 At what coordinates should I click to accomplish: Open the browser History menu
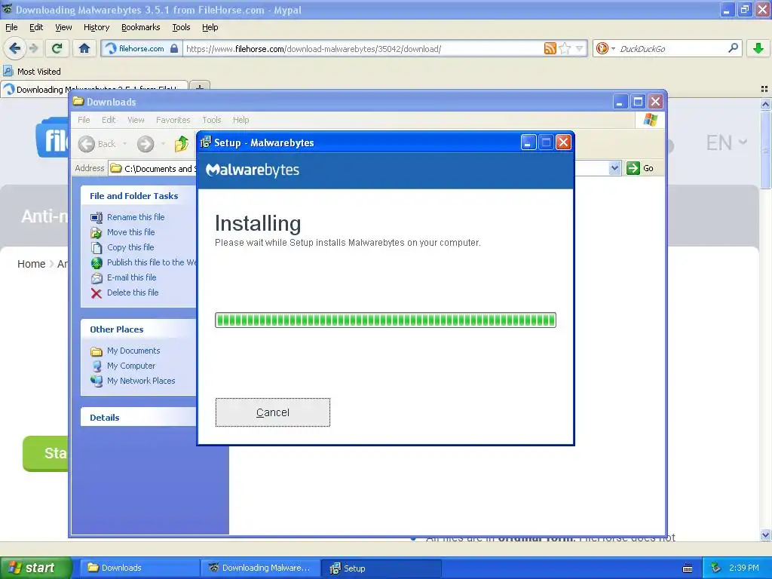point(96,27)
